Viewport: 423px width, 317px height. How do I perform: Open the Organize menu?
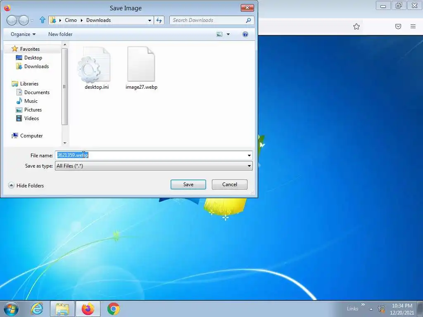click(x=23, y=34)
